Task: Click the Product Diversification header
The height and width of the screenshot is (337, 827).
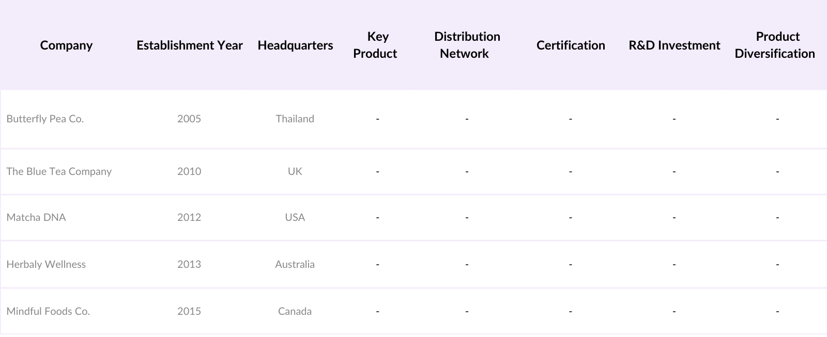Action: pyautogui.click(x=775, y=45)
